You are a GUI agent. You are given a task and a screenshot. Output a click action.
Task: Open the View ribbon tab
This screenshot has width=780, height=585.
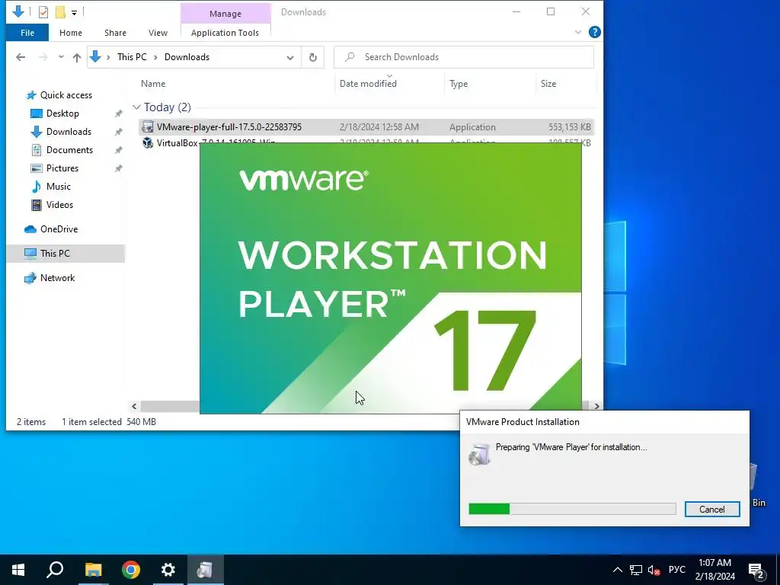click(x=158, y=33)
